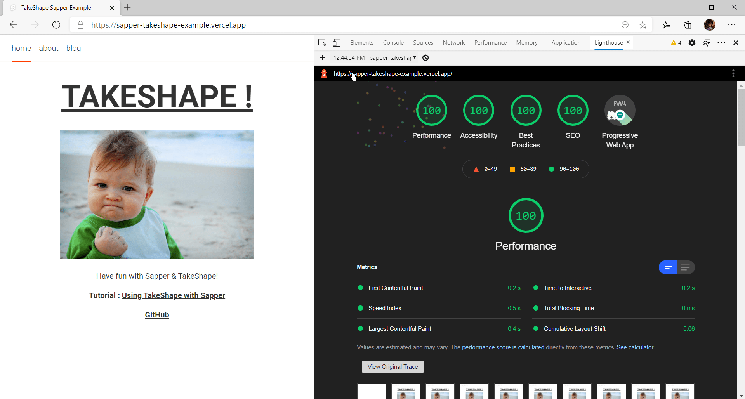Close the DevTools panel

point(736,43)
